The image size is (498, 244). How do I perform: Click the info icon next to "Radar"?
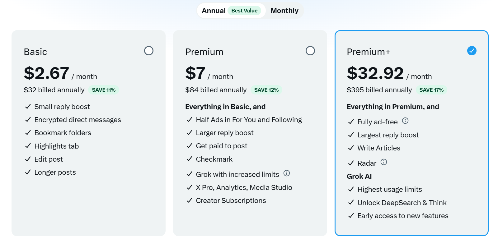click(384, 162)
